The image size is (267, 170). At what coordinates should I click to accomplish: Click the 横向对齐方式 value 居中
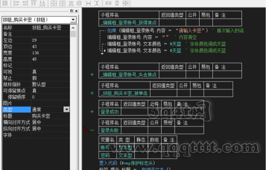36,122
